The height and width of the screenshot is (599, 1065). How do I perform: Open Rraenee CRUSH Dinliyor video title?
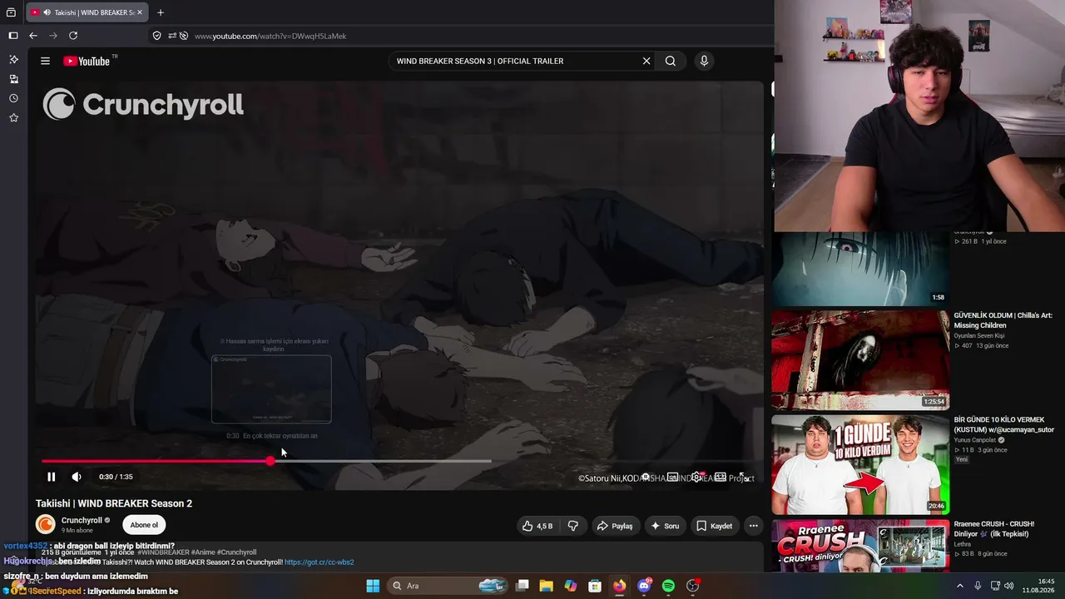(x=994, y=529)
